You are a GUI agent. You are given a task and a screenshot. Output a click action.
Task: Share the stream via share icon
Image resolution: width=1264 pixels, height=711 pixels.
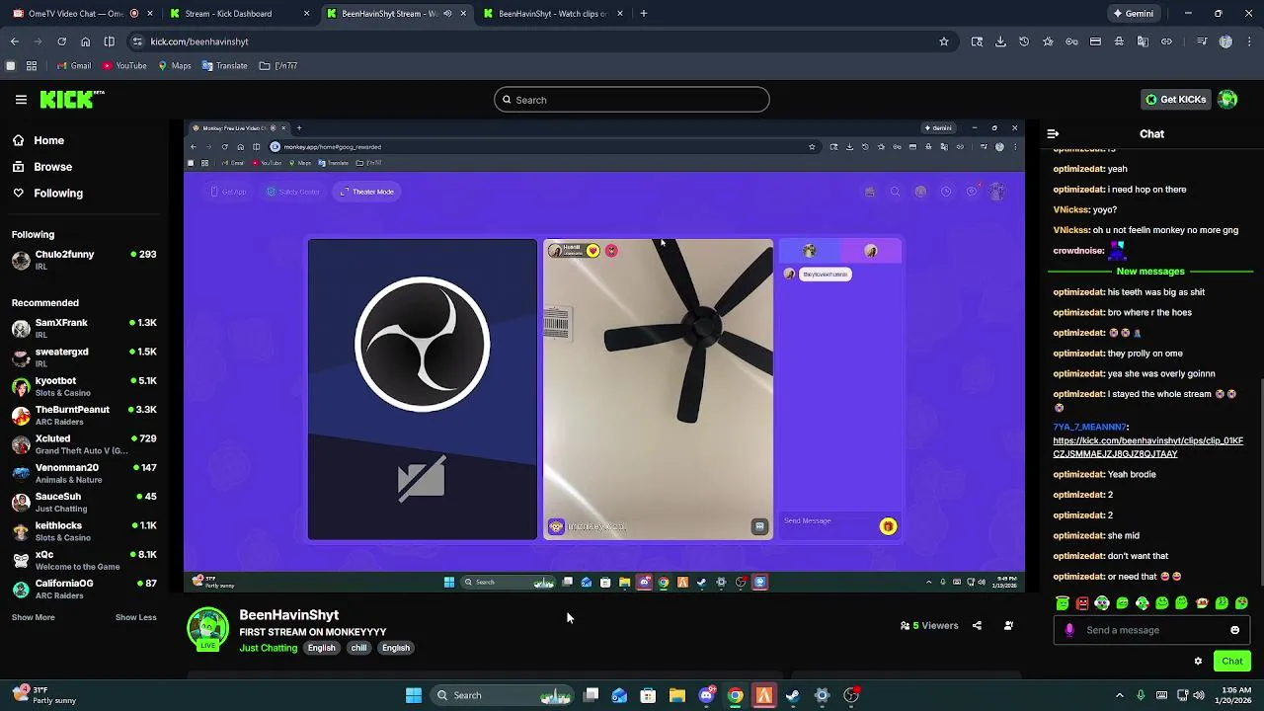(977, 625)
